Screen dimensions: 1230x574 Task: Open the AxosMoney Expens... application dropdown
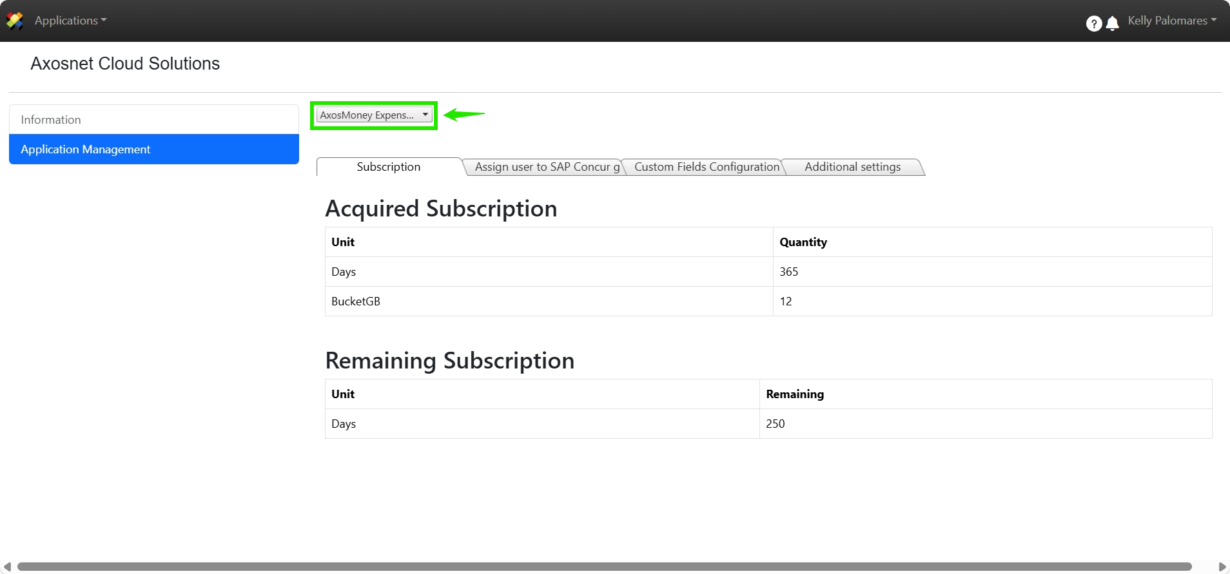373,115
